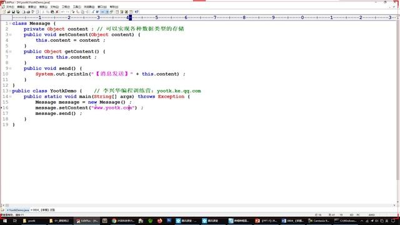The height and width of the screenshot is (225, 400).
Task: Click the Undo toolbar icon
Action: [62, 12]
